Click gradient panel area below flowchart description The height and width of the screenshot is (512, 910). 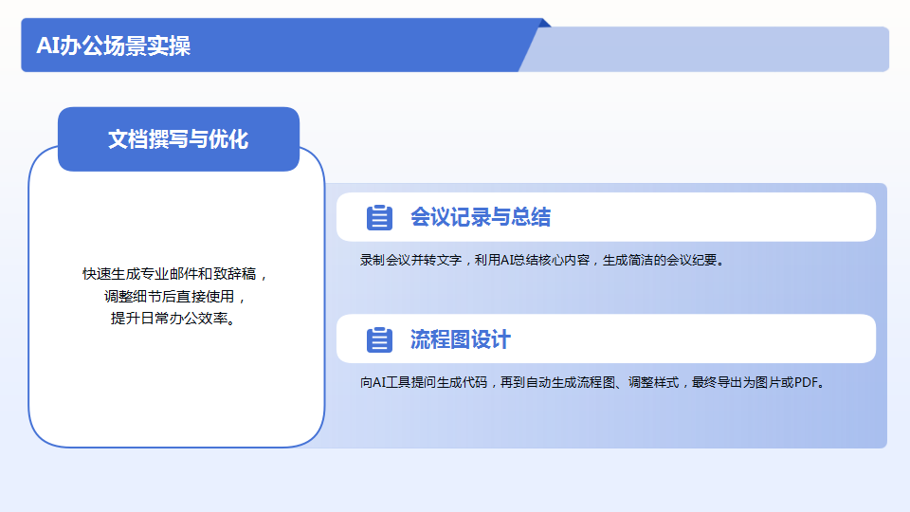(x=607, y=422)
